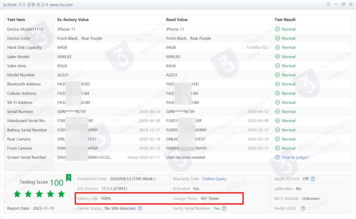Click the Read Value column header

[177, 20]
